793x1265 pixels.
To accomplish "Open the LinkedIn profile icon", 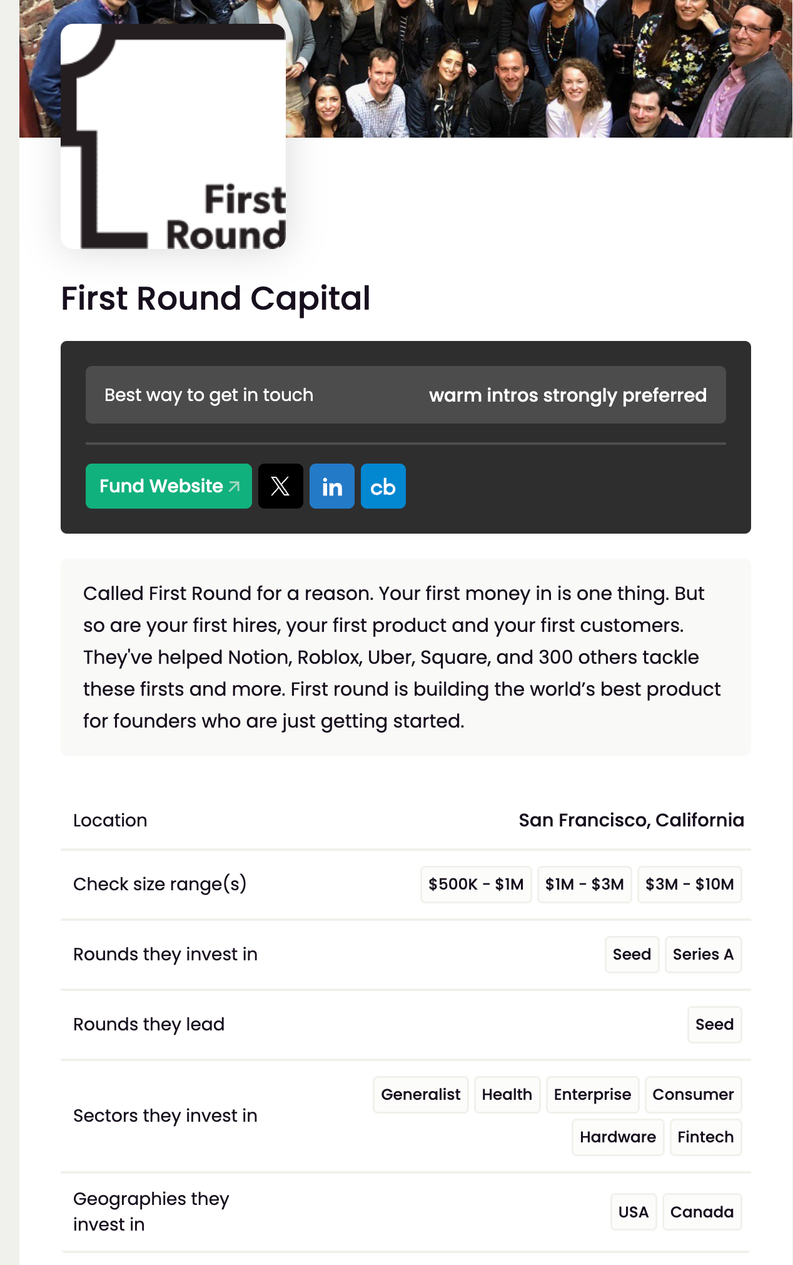I will (332, 486).
